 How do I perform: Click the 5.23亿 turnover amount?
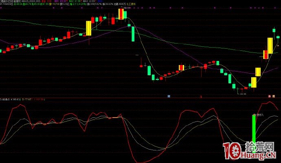pyautogui.click(x=65, y=4)
